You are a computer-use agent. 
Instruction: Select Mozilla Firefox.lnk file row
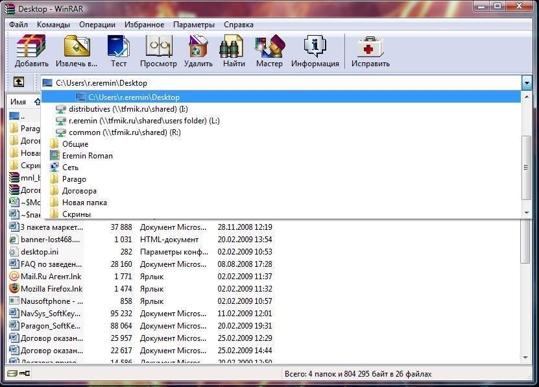51,289
